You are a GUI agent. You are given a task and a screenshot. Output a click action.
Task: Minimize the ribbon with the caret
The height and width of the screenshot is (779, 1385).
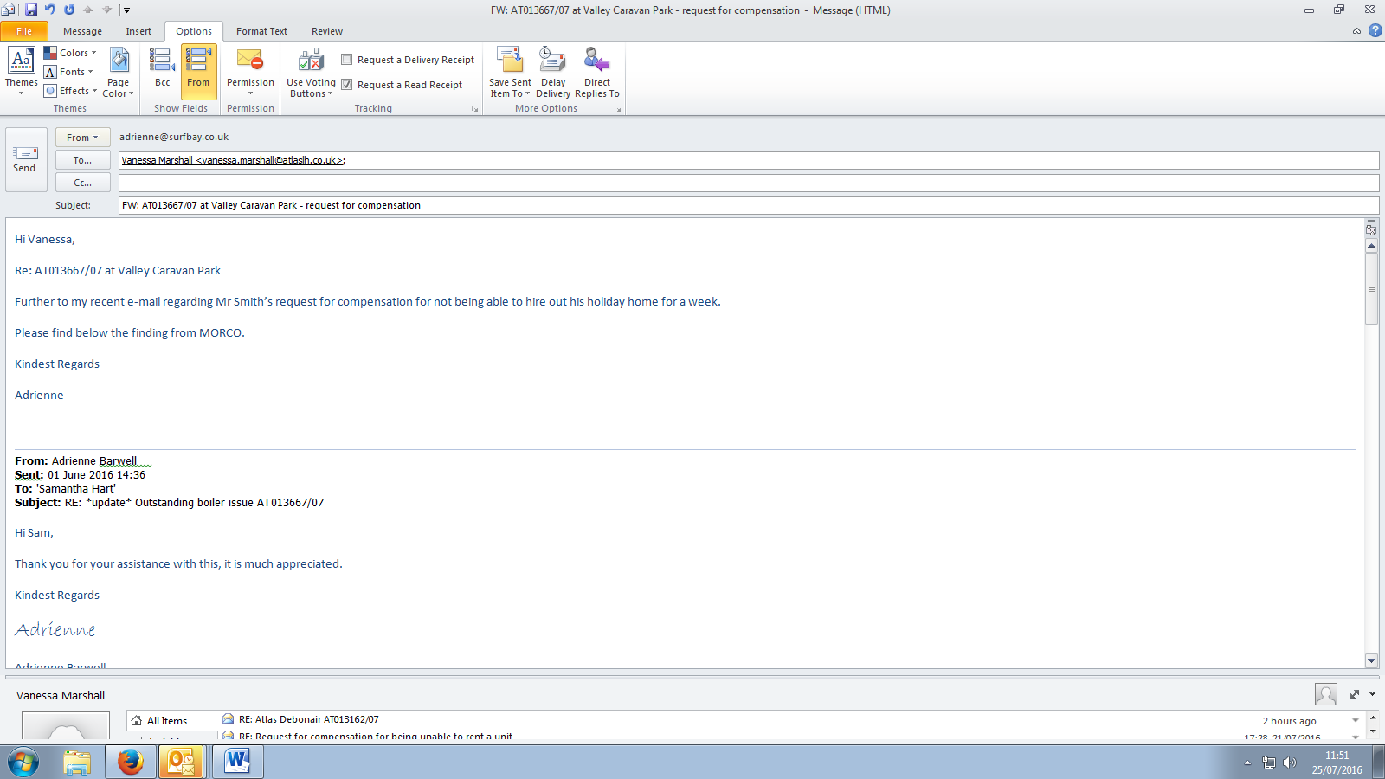[x=1356, y=31]
